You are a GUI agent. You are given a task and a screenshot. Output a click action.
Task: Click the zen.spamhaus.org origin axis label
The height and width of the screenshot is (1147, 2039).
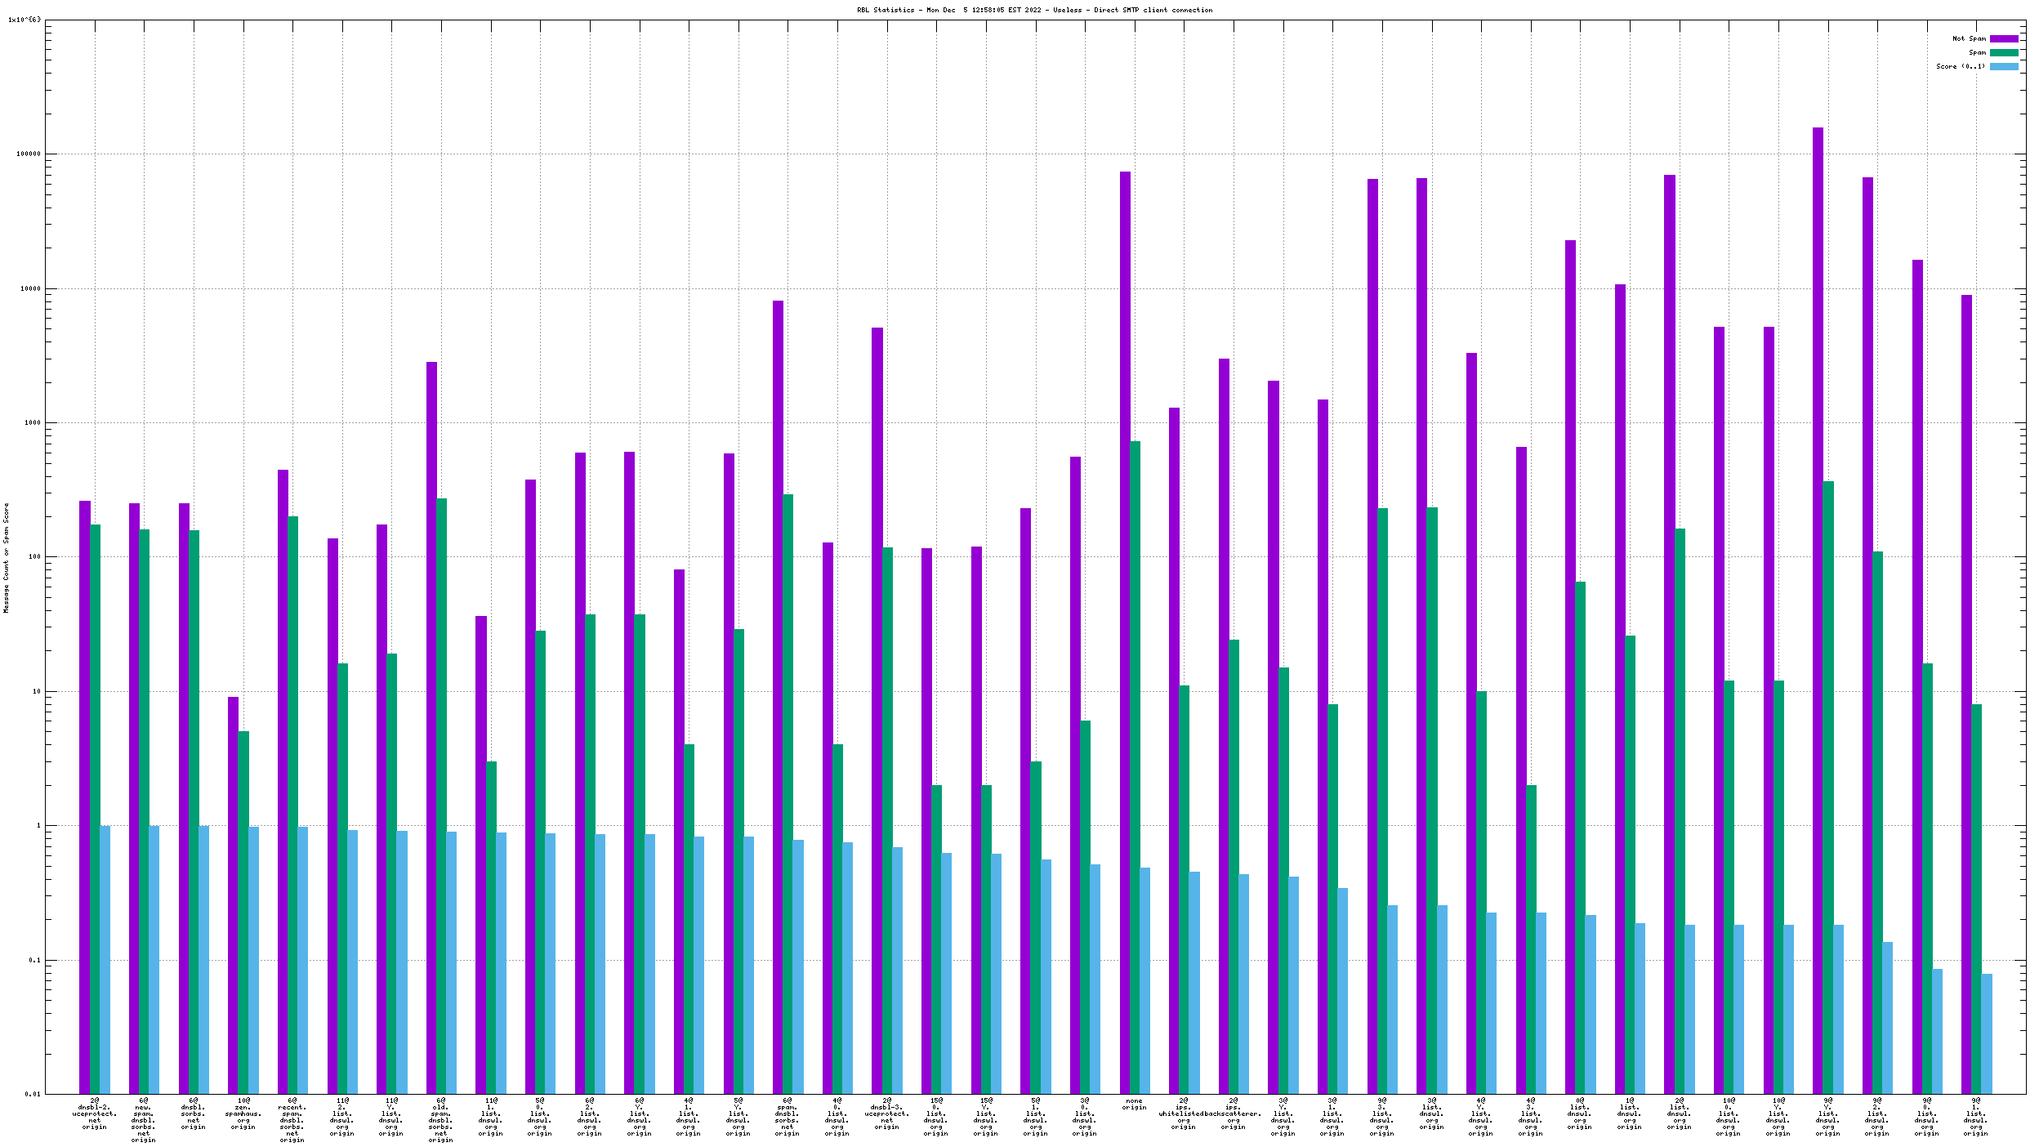243,1114
